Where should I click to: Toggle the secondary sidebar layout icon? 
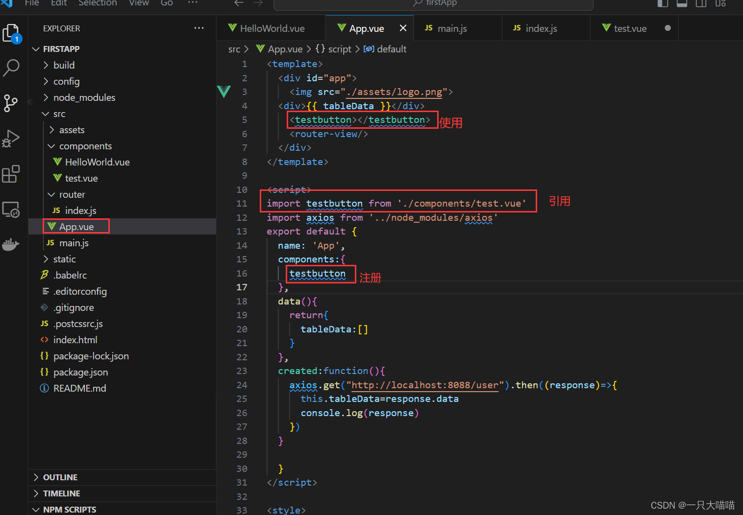coord(701,3)
